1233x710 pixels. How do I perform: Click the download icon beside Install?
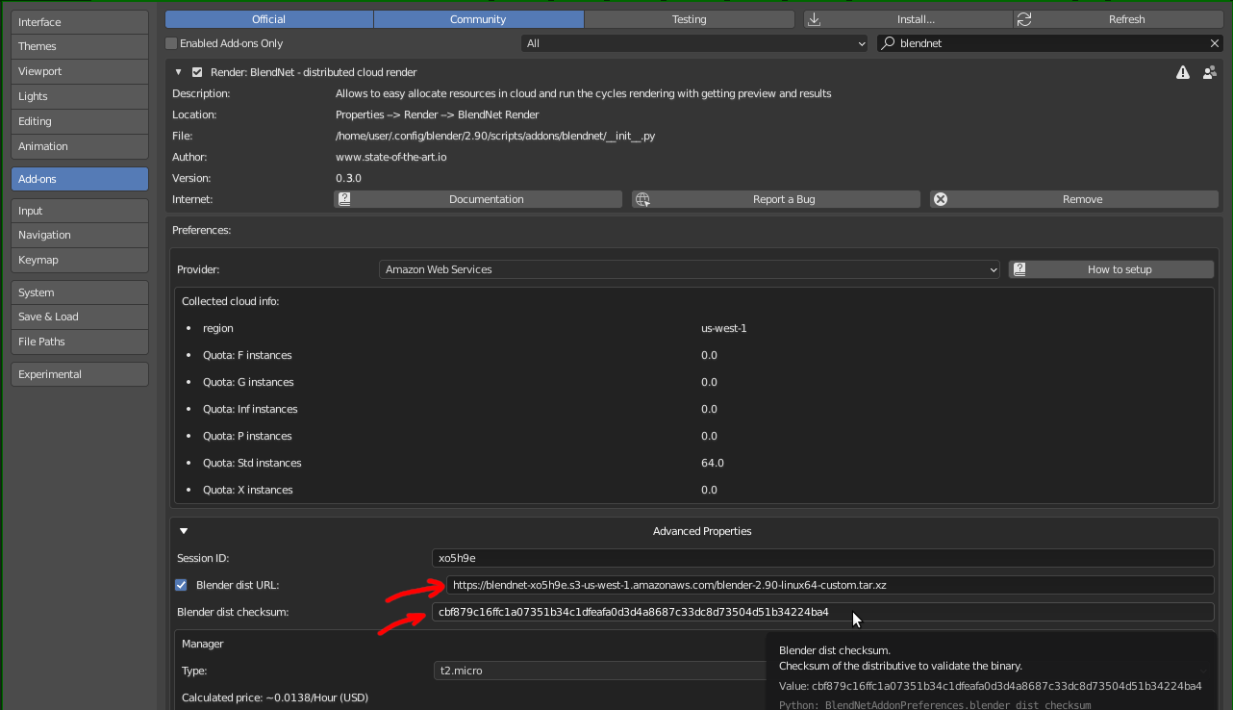tap(814, 19)
